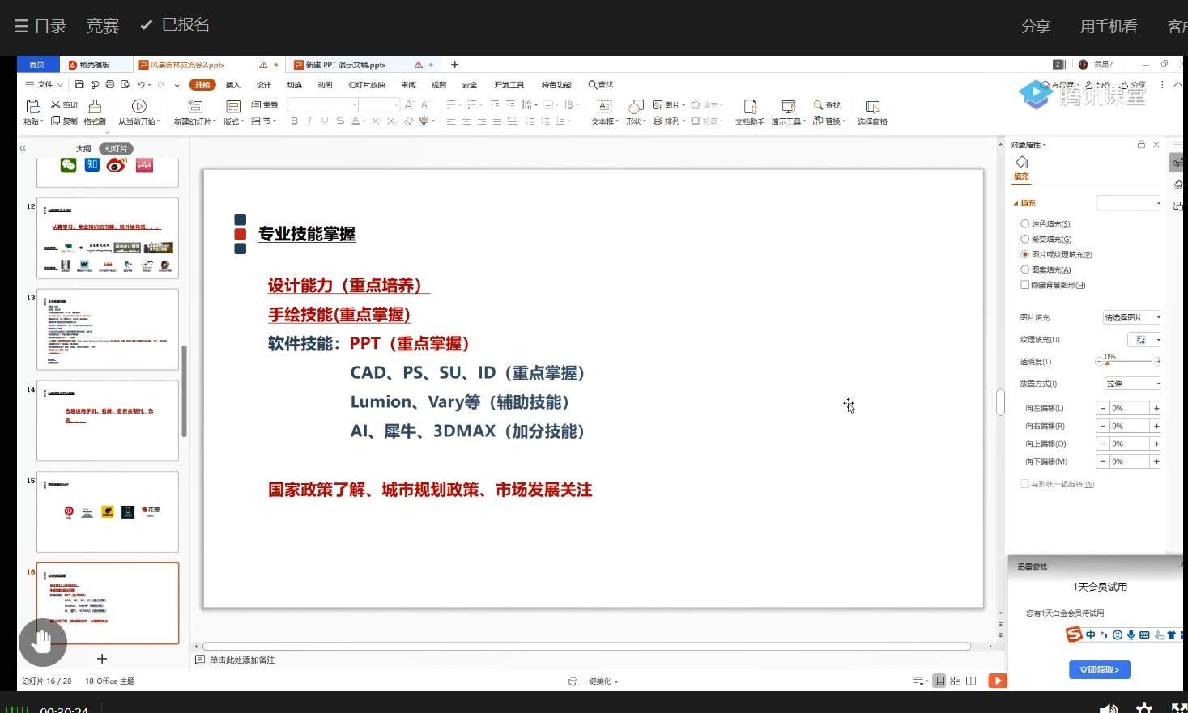Open the Shapes (形状) tool
1188x713 pixels.
(x=636, y=108)
